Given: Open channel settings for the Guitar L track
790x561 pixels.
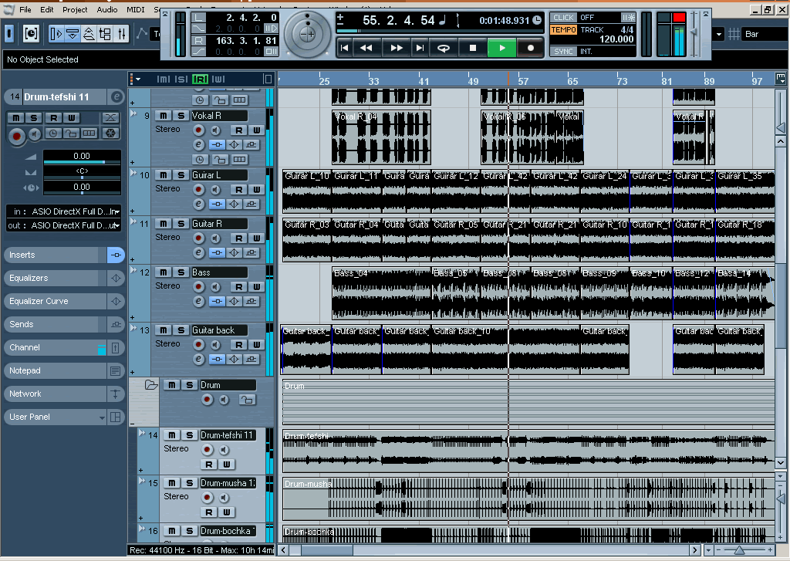Looking at the screenshot, I should (x=198, y=204).
